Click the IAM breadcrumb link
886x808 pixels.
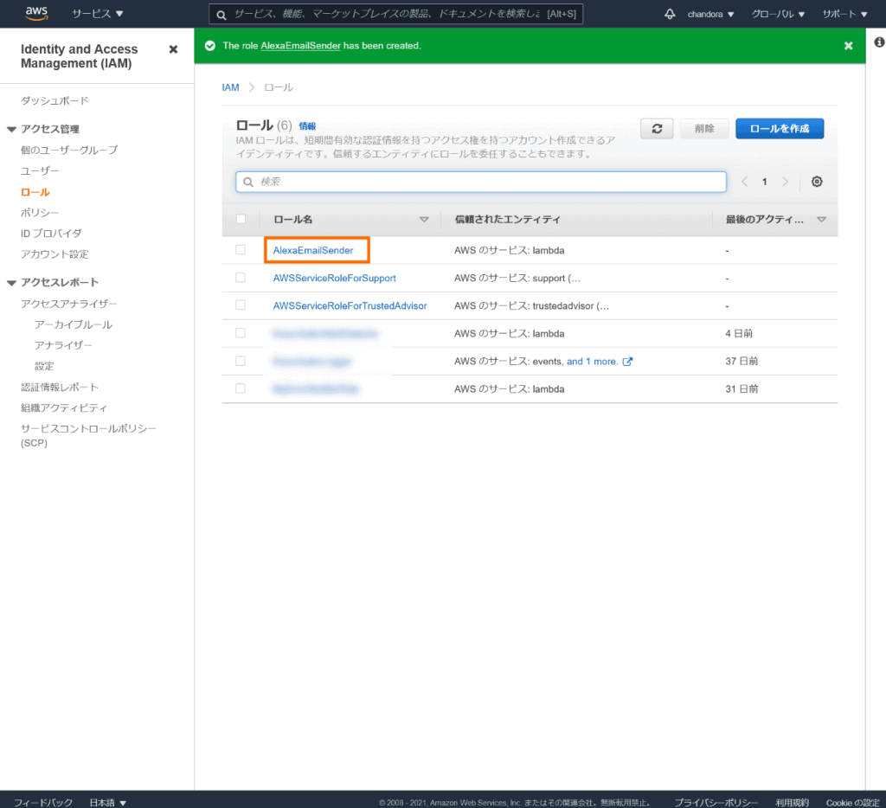(x=230, y=87)
